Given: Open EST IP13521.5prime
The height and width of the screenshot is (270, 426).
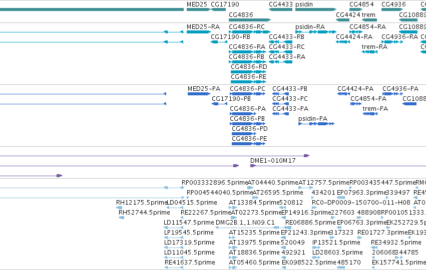Looking at the screenshot, I should click(336, 243).
